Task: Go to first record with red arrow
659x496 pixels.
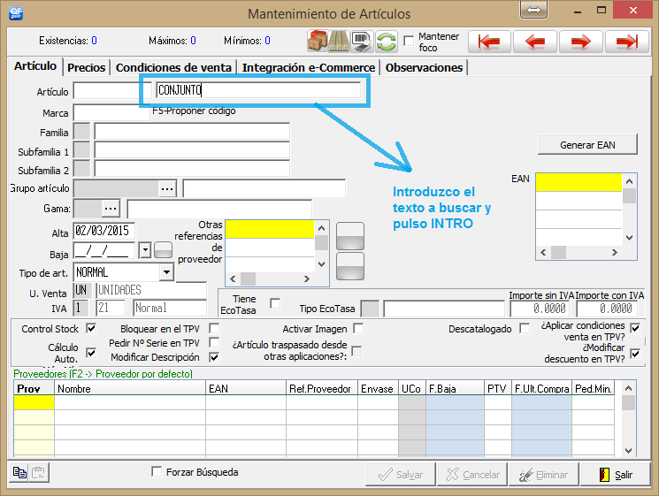Action: pyautogui.click(x=489, y=42)
